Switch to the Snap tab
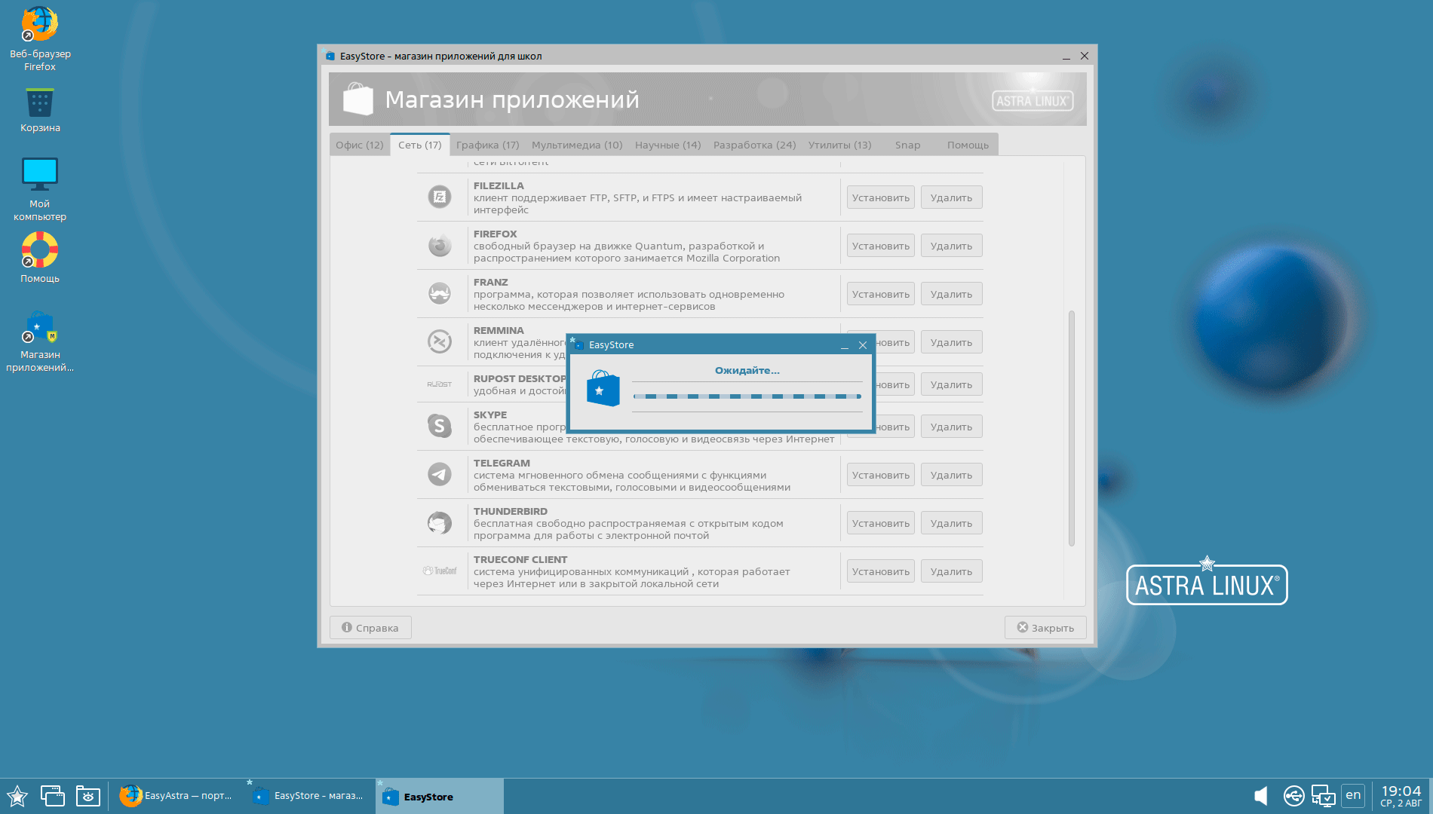This screenshot has height=814, width=1433. pyautogui.click(x=908, y=145)
